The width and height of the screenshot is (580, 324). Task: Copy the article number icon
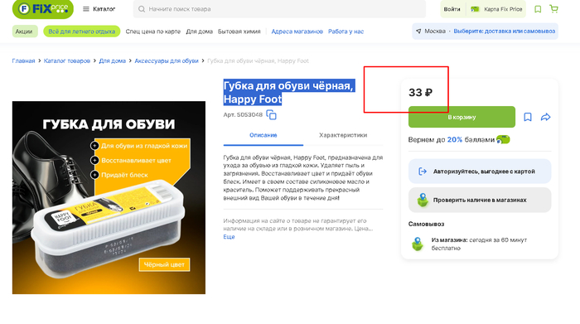click(271, 115)
